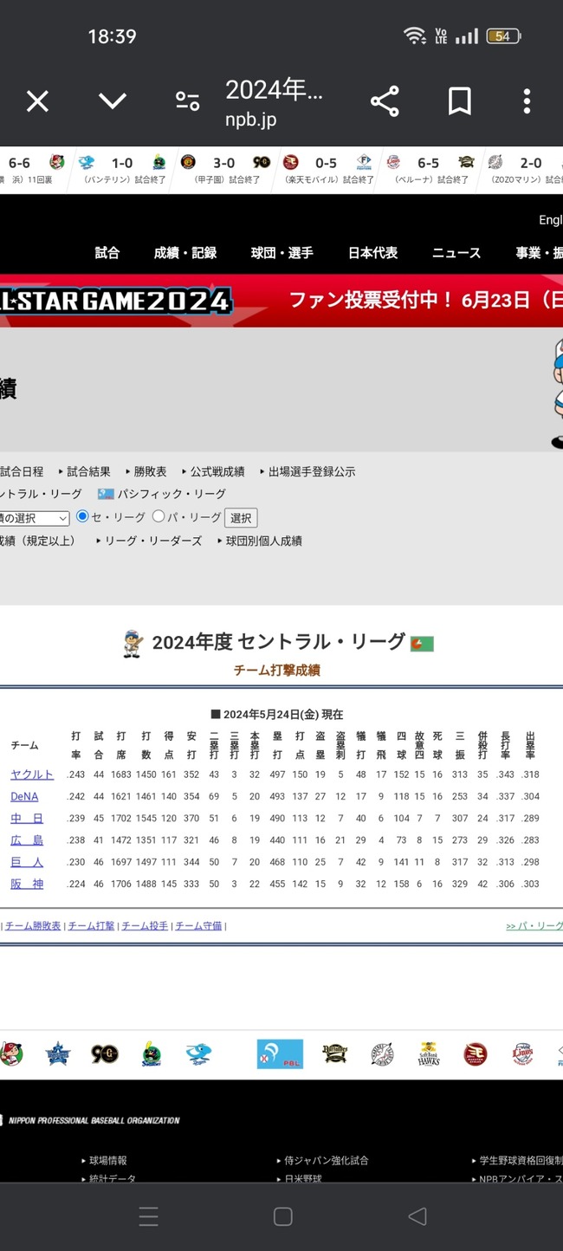The image size is (563, 1251).
Task: Open 試合 menu in site navigation
Action: coord(107,253)
